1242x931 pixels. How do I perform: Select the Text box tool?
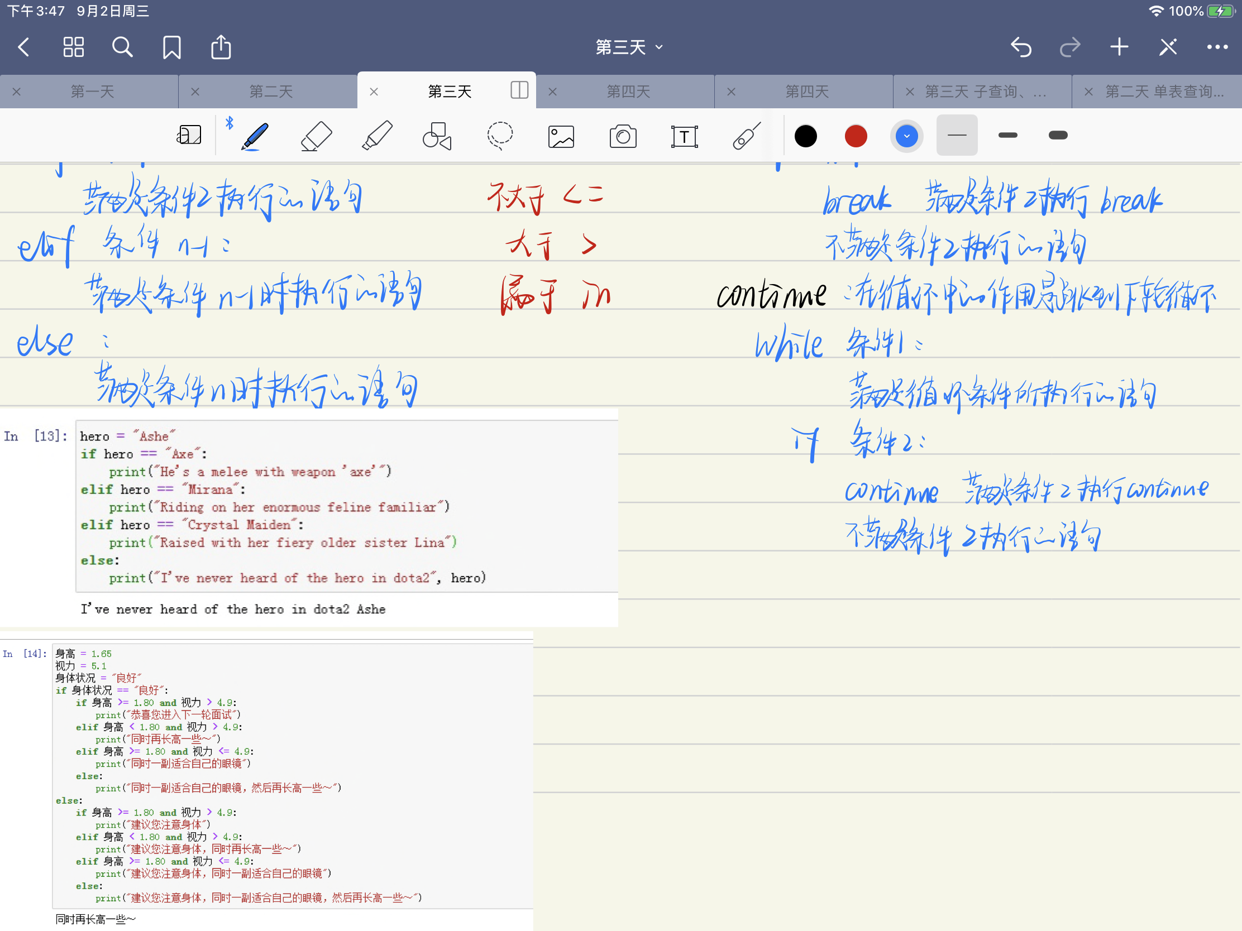coord(684,136)
